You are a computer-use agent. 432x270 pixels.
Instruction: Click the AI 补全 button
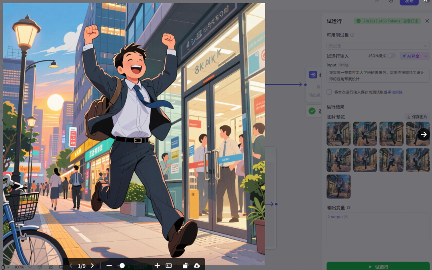tap(411, 56)
